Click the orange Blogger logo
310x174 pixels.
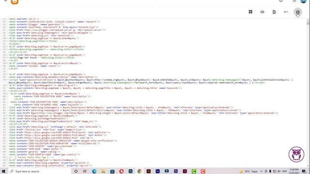(15, 1)
